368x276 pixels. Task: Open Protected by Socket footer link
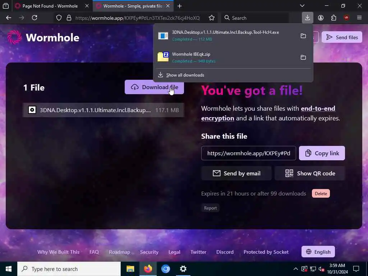click(266, 252)
